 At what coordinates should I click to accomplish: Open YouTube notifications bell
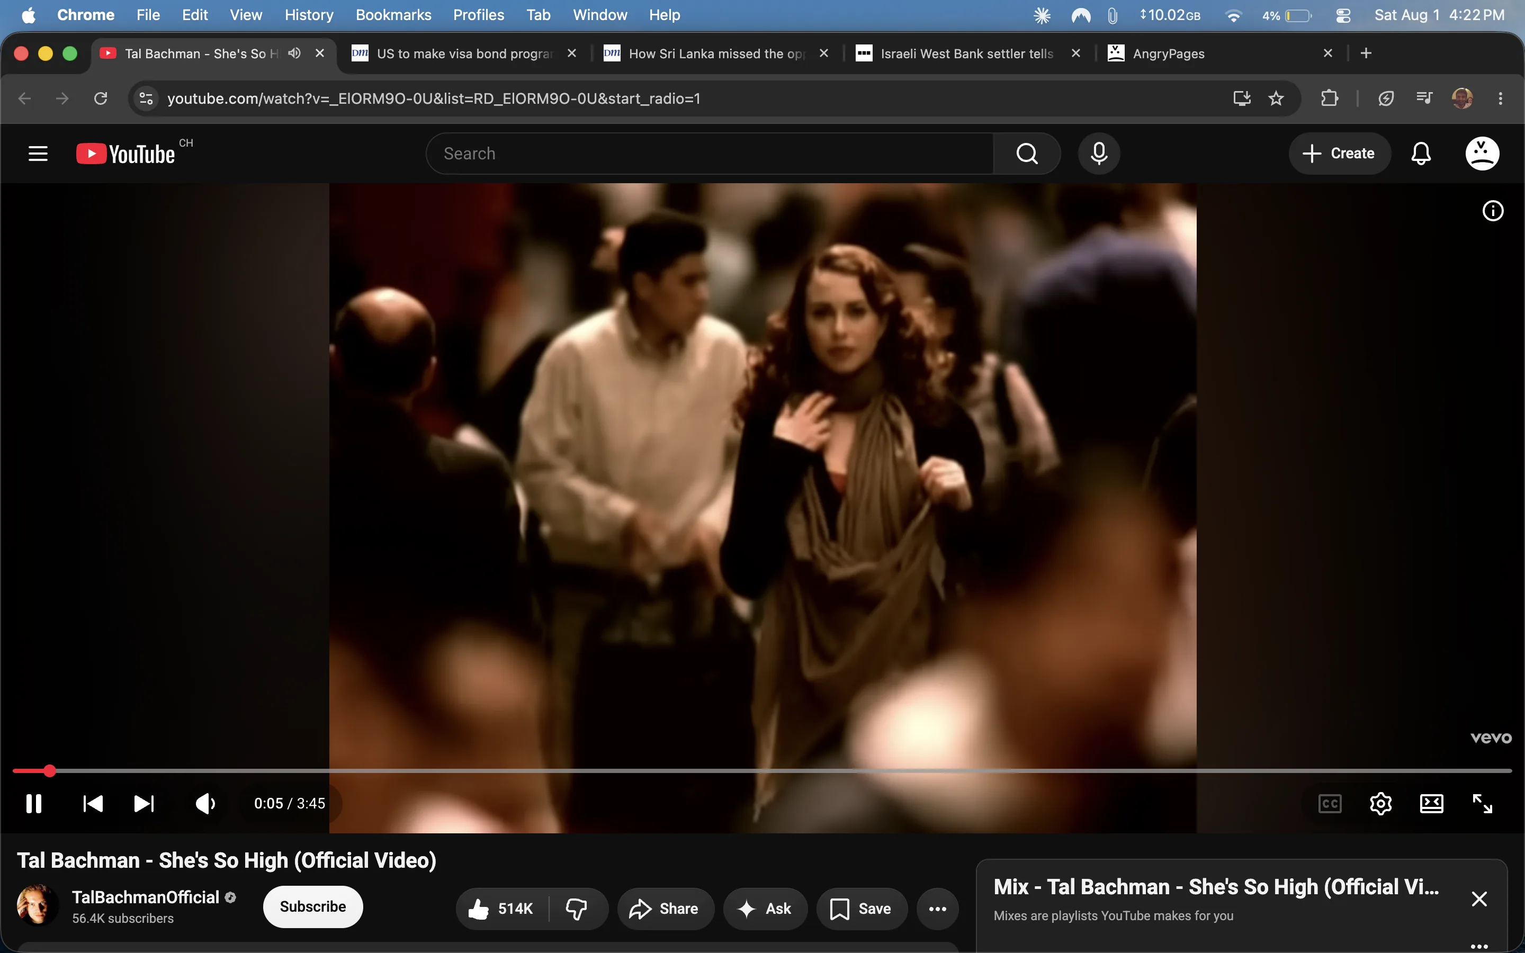(x=1421, y=153)
